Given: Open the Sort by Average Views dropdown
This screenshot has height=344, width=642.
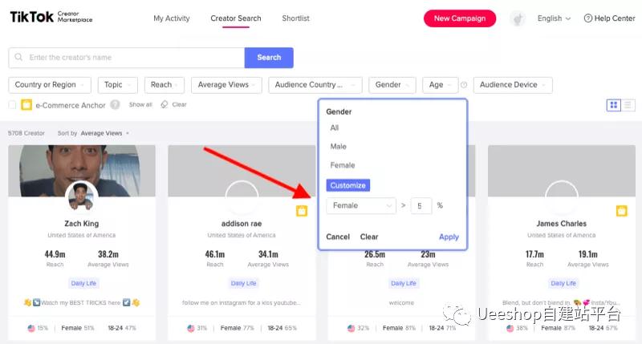Looking at the screenshot, I should (x=104, y=133).
